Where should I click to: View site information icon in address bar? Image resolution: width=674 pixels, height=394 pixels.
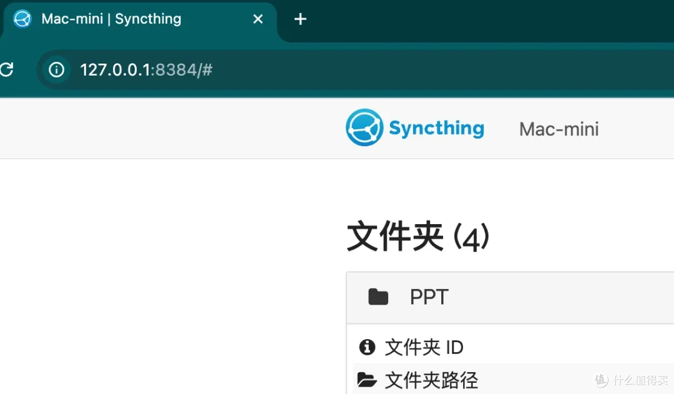[x=56, y=70]
